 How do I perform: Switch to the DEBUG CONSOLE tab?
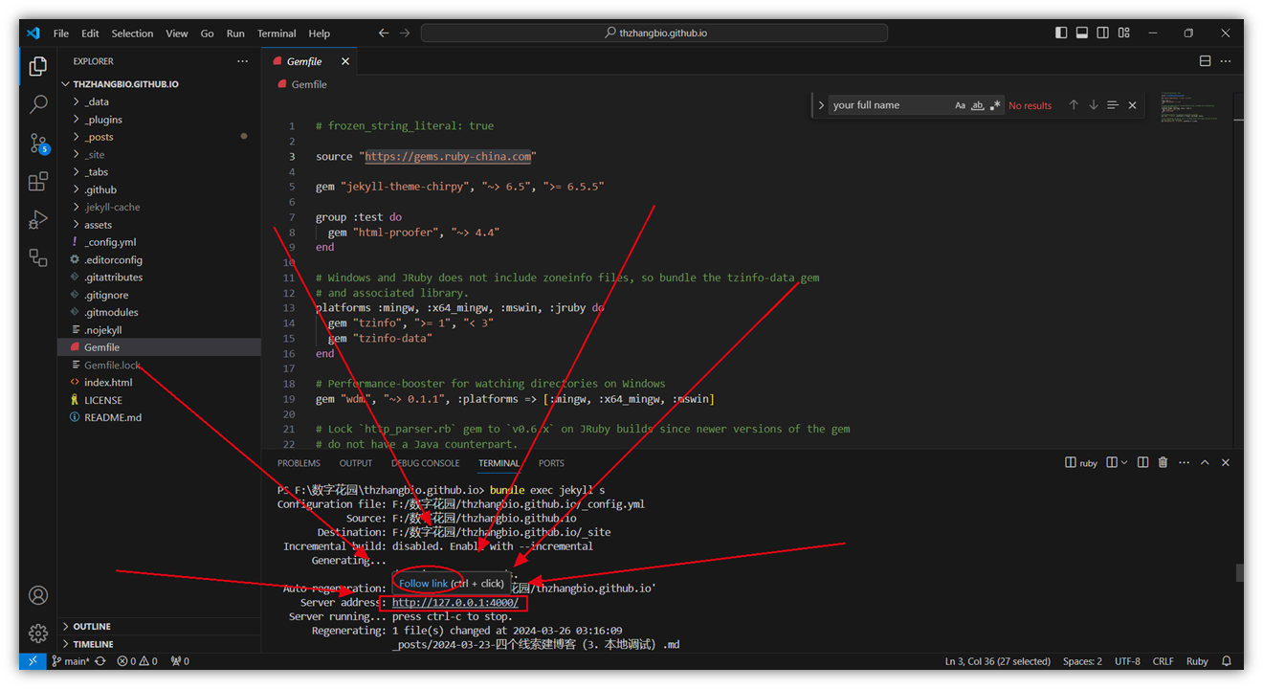(x=426, y=463)
